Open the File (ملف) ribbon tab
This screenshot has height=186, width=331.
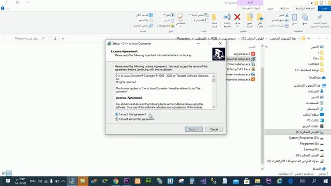(324, 8)
